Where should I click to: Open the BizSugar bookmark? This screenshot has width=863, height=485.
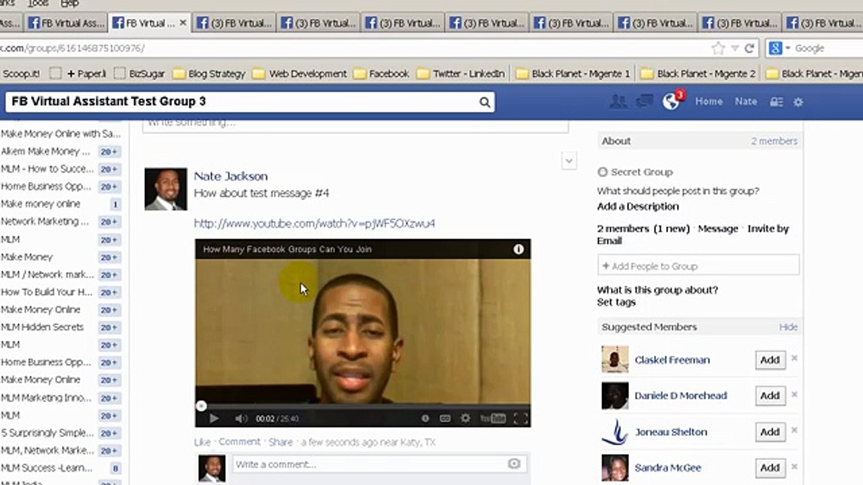140,73
